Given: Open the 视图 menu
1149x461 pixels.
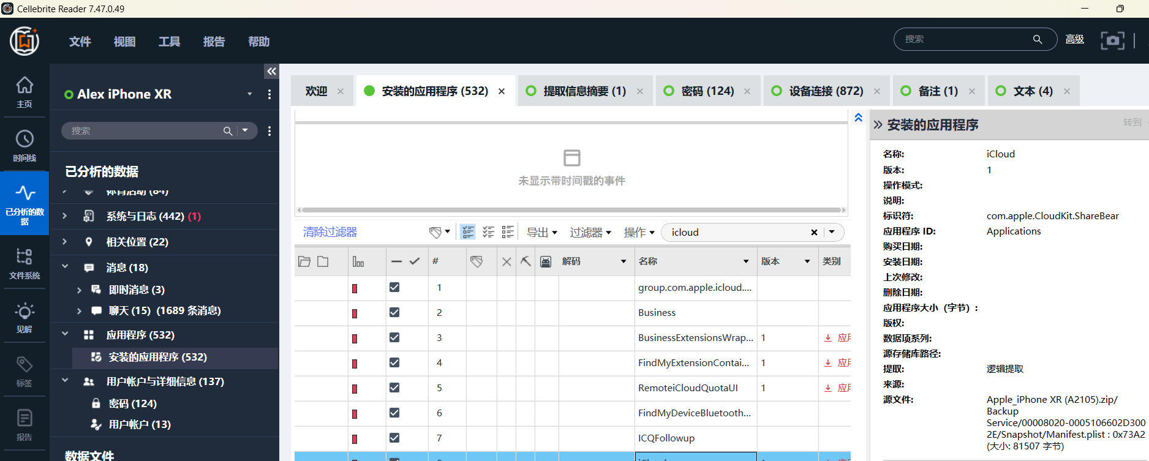Looking at the screenshot, I should (x=125, y=42).
